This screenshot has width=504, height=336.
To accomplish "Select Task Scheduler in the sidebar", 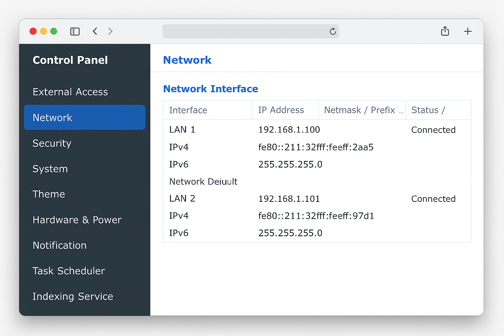I will (69, 271).
